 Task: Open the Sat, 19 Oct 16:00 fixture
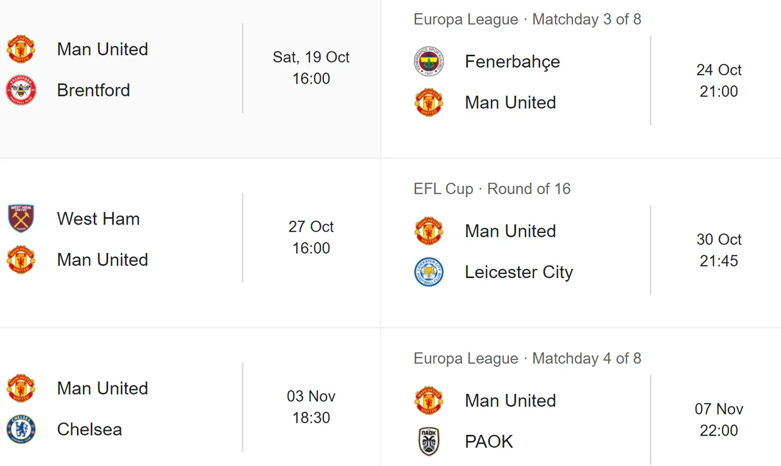190,68
